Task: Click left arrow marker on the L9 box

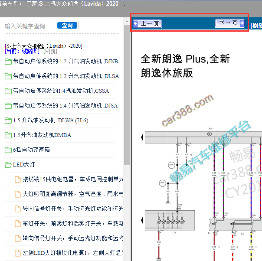Action: click(142, 220)
